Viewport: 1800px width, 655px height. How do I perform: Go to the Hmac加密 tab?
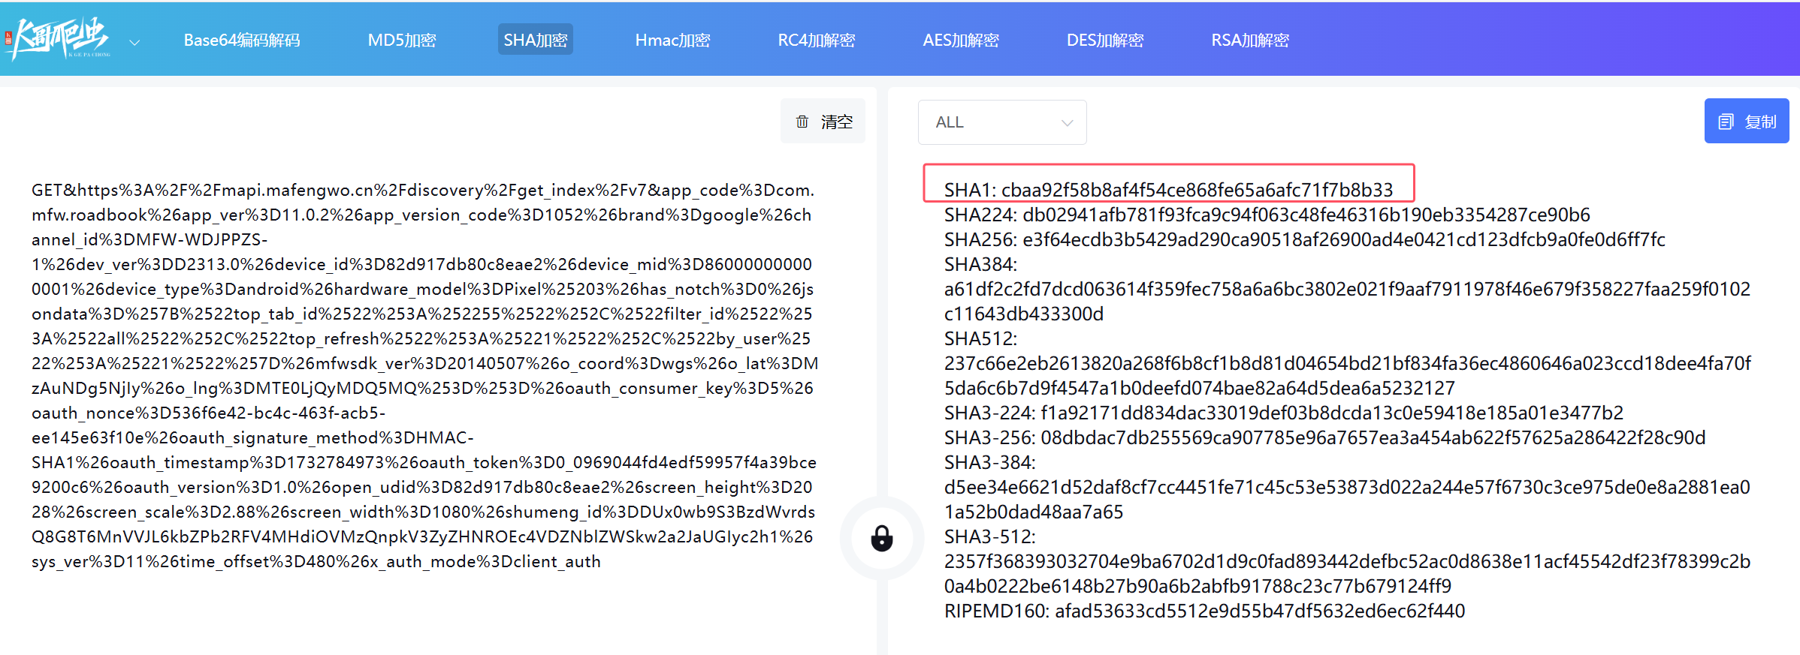672,41
